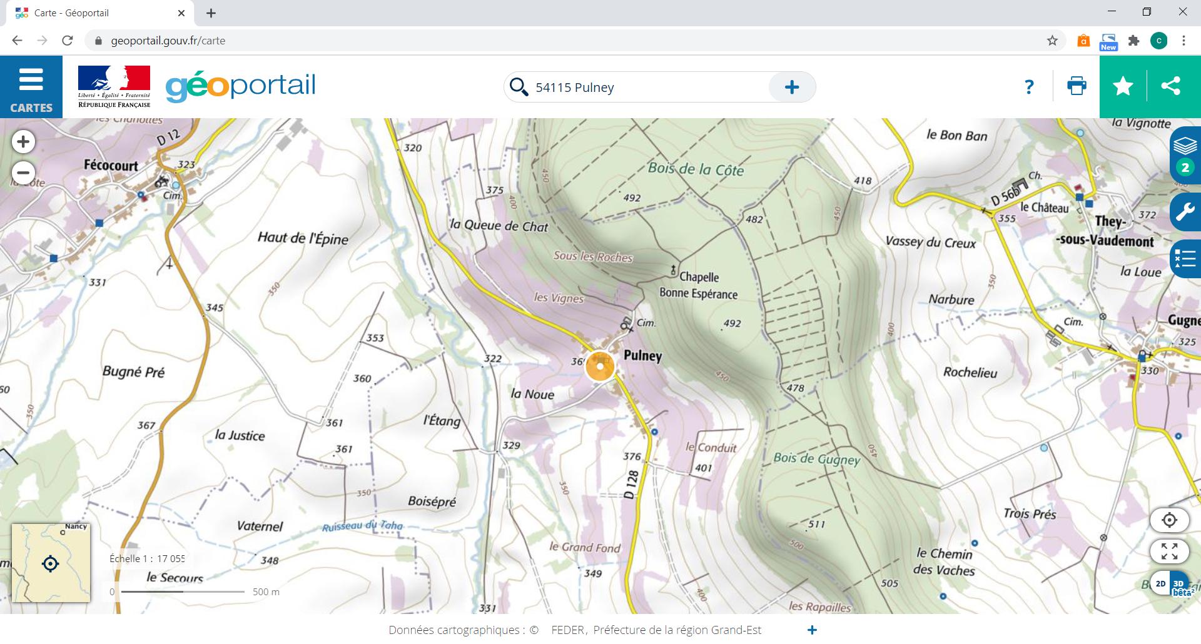
Task: Open the Chrome profile avatar
Action: (1158, 41)
